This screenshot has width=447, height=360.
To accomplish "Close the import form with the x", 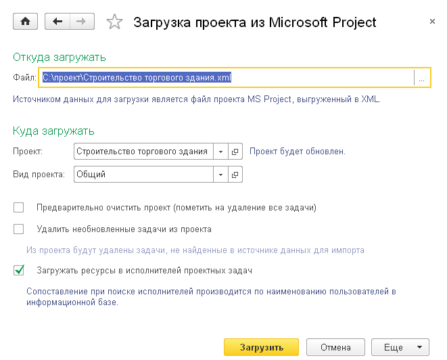I will click(x=432, y=22).
